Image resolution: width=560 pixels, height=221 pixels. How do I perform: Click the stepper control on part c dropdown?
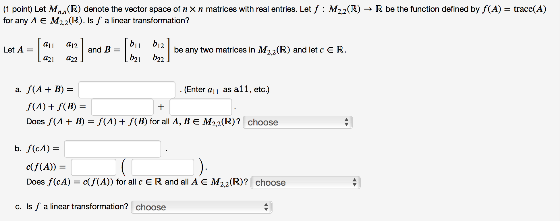[x=267, y=207]
